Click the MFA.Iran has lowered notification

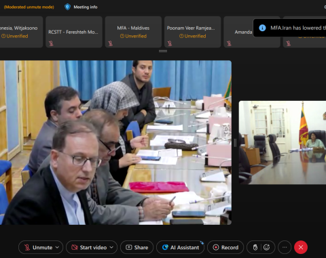tap(289, 28)
